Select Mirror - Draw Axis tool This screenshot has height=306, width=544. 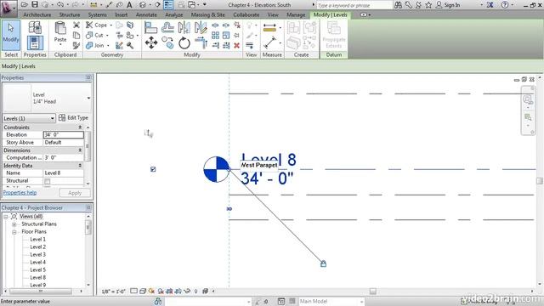[x=201, y=28]
